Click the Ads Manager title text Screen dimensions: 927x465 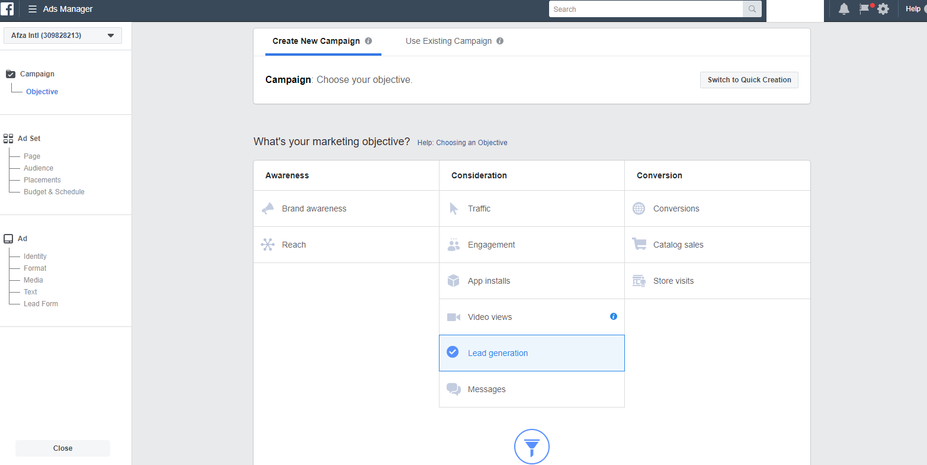(68, 9)
